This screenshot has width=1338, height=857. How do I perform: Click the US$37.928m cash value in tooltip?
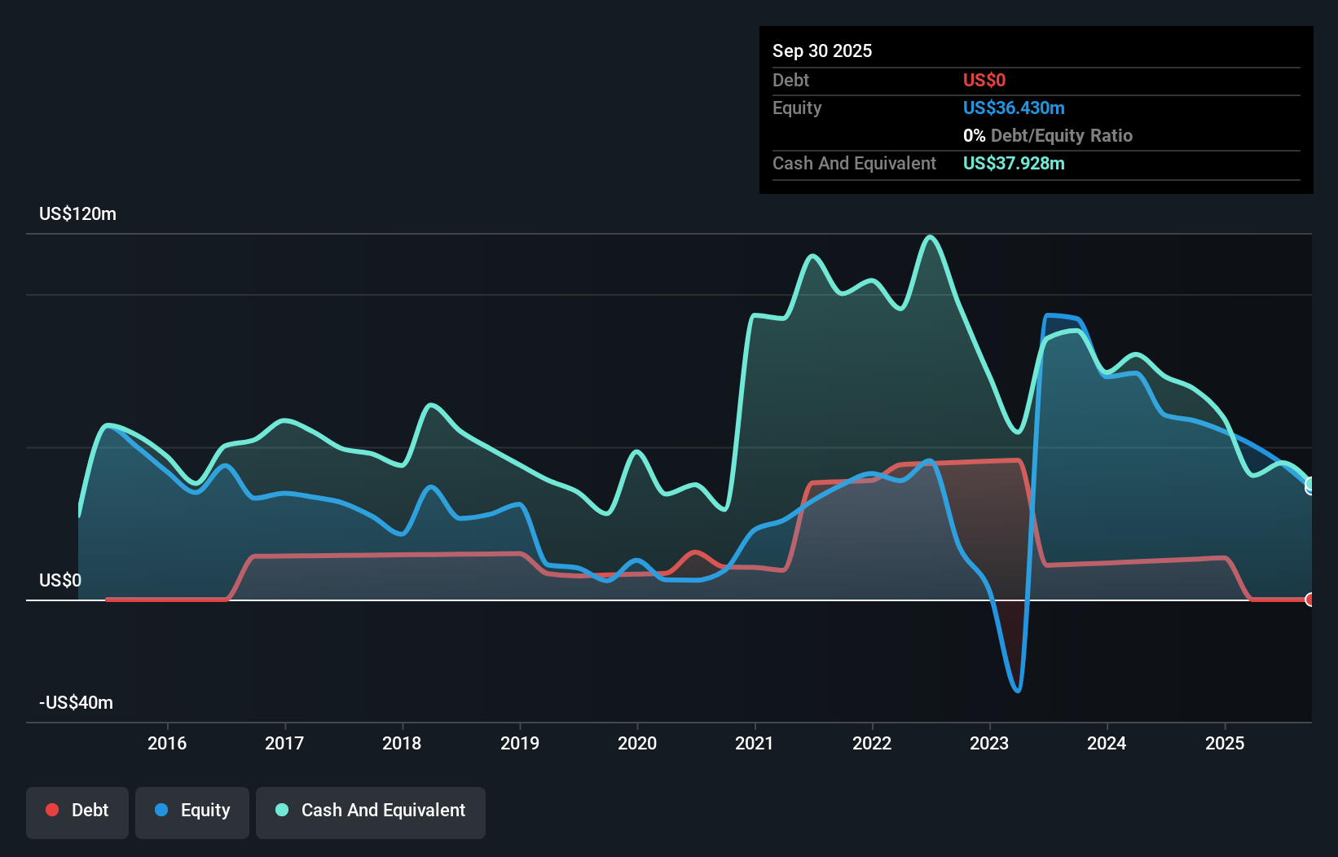tap(1014, 163)
